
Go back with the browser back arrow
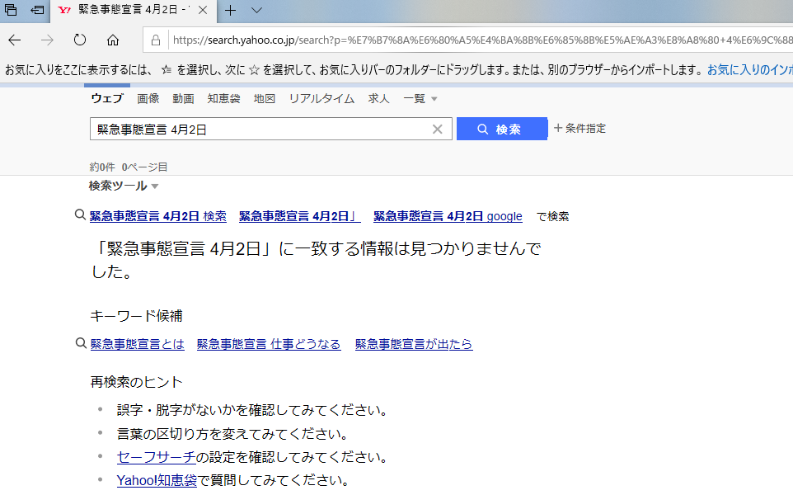coord(14,40)
